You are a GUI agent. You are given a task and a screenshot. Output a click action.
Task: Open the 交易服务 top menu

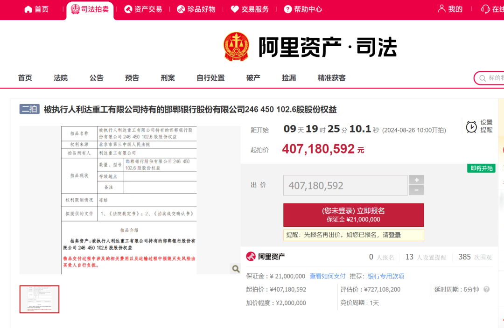point(250,9)
